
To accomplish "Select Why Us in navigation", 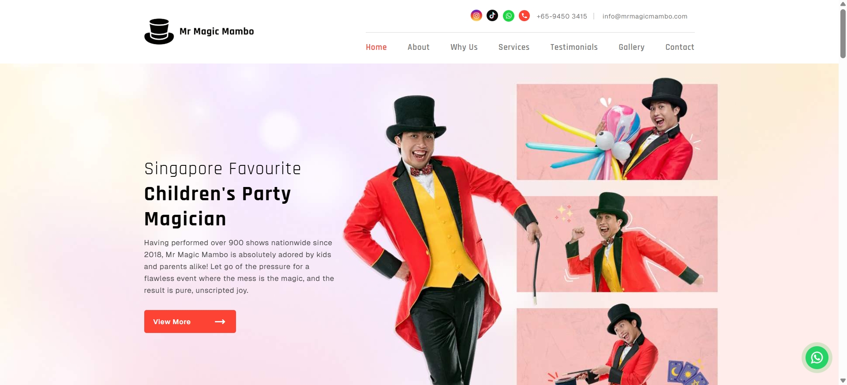I will (x=464, y=47).
